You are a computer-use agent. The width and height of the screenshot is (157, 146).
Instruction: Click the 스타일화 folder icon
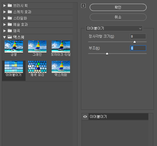(x=10, y=18)
